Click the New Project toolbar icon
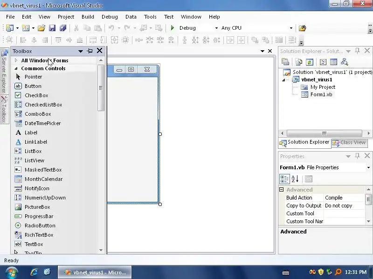Screen dimensions: 373x279 click(x=9, y=28)
